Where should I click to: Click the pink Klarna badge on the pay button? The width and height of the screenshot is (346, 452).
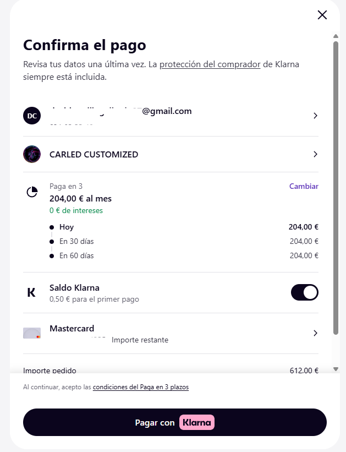point(196,422)
